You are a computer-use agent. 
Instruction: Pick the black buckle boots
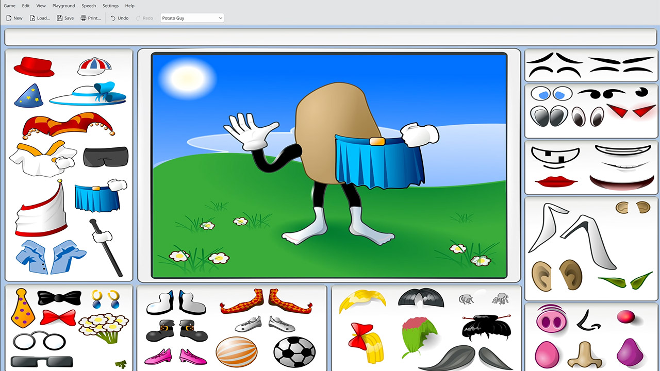tap(177, 330)
